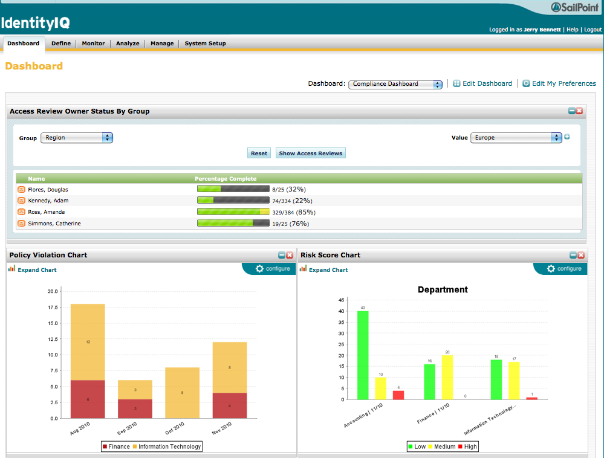Click the Aug 2010 Information Technology bar segment

click(x=88, y=342)
